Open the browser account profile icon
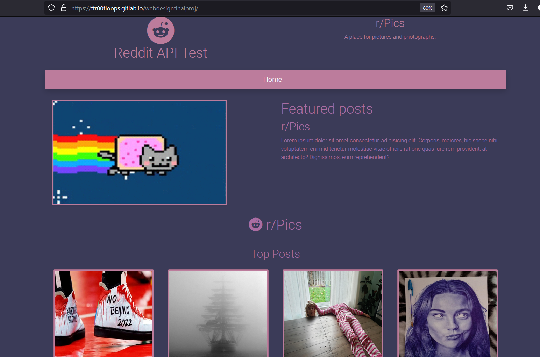This screenshot has width=540, height=357. (x=539, y=7)
